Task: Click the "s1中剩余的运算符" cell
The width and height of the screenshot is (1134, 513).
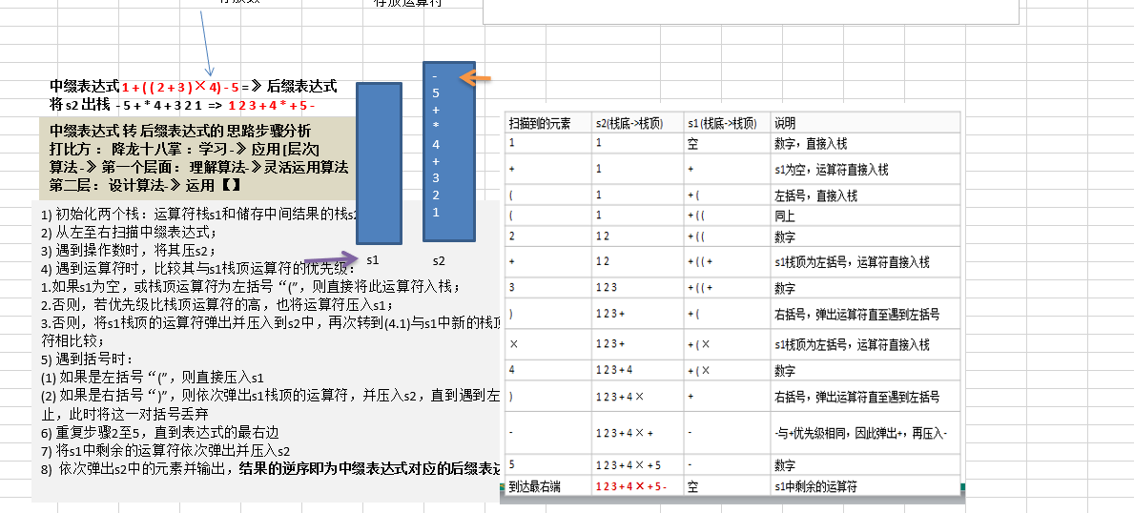Action: click(x=815, y=486)
